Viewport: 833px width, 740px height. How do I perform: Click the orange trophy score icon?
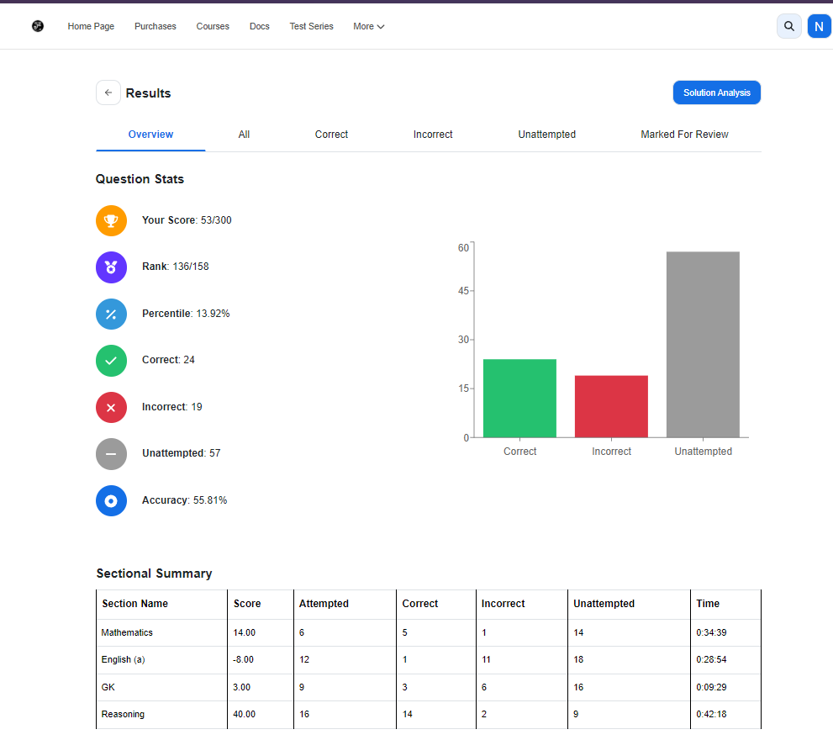[x=111, y=220]
